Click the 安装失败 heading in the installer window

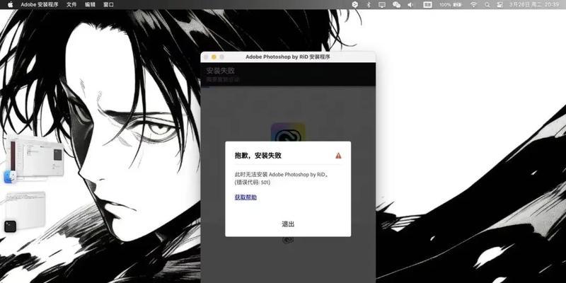coord(220,70)
